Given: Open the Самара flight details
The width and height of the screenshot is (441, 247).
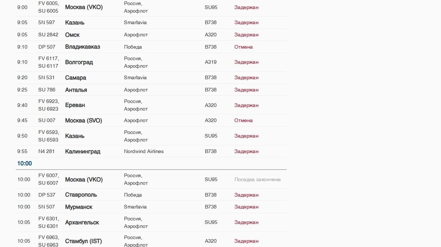Looking at the screenshot, I should (x=75, y=78).
